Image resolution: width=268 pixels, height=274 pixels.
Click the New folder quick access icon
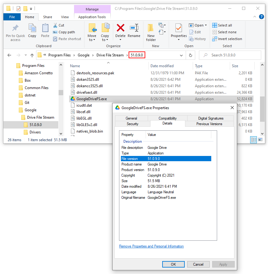point(26,8)
